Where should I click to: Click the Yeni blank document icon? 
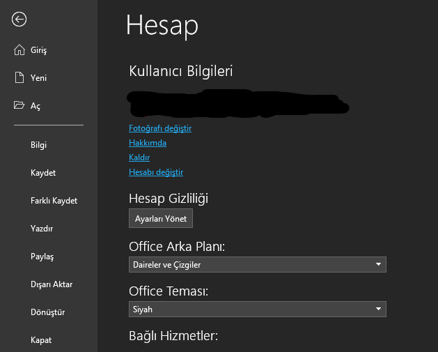[x=19, y=78]
